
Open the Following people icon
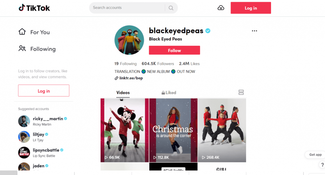click(22, 49)
